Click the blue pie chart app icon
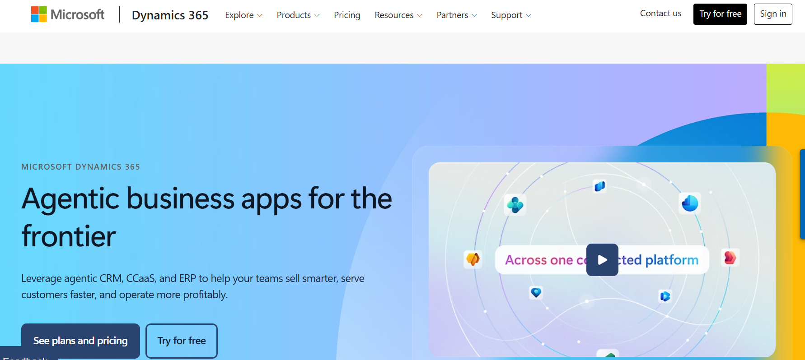 coord(690,203)
